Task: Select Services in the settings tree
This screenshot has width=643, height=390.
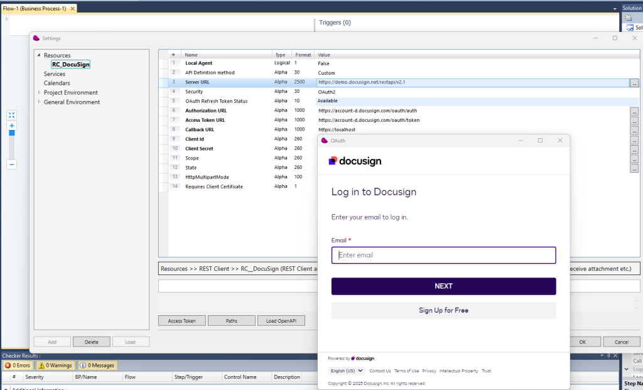Action: (55, 74)
